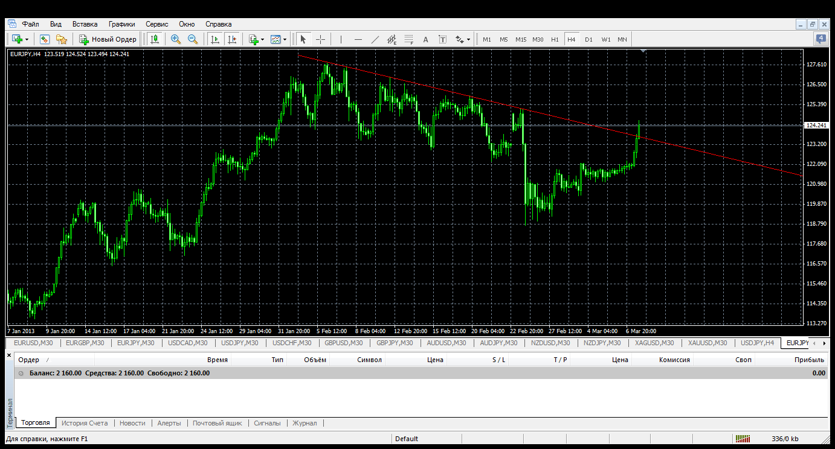This screenshot has height=449, width=835.
Task: Select the horizontal line drawing tool
Action: (358, 39)
